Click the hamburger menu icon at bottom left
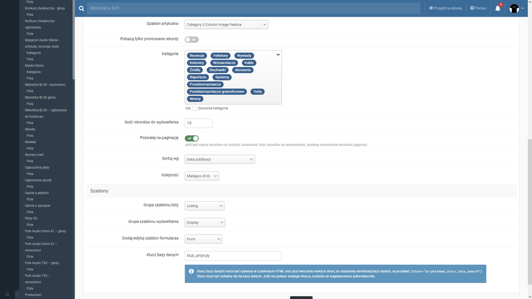Screen dimensions: 532x299 click(7, 294)
